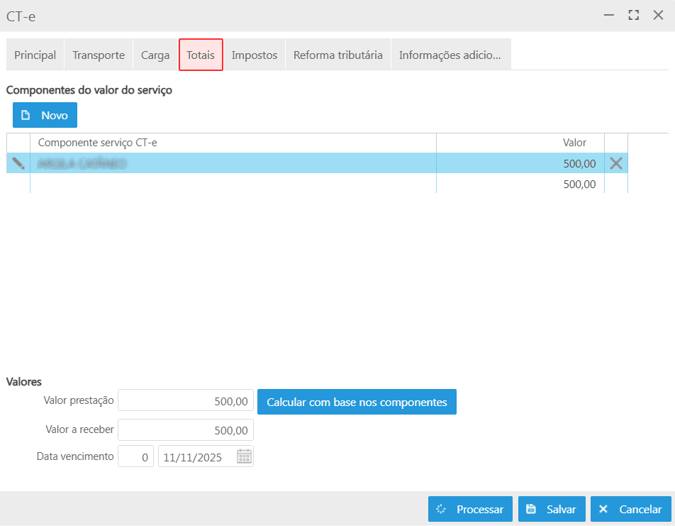Open the Reforma tributária tab
This screenshot has height=526, width=675.
coord(338,55)
